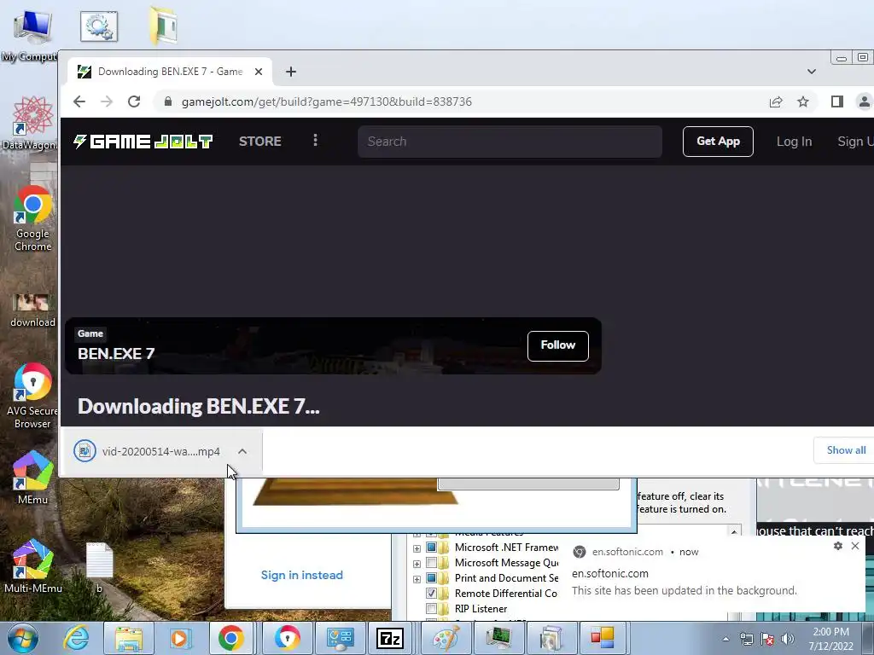Open the AVG Secure Browser desktop shortcut
Image resolution: width=874 pixels, height=655 pixels.
(33, 396)
